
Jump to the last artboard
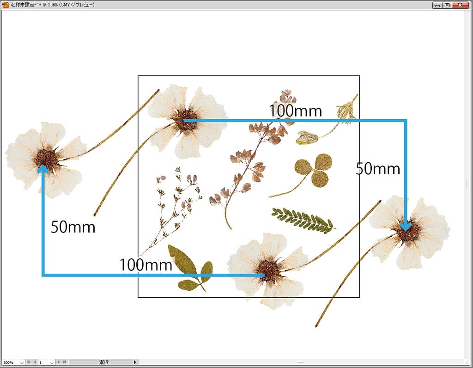(65, 362)
